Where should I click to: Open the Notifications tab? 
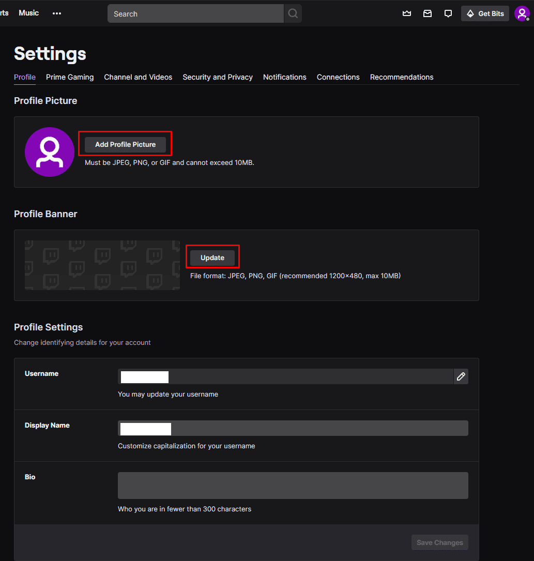[x=285, y=77]
